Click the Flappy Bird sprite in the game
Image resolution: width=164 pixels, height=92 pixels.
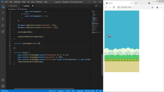[109, 36]
